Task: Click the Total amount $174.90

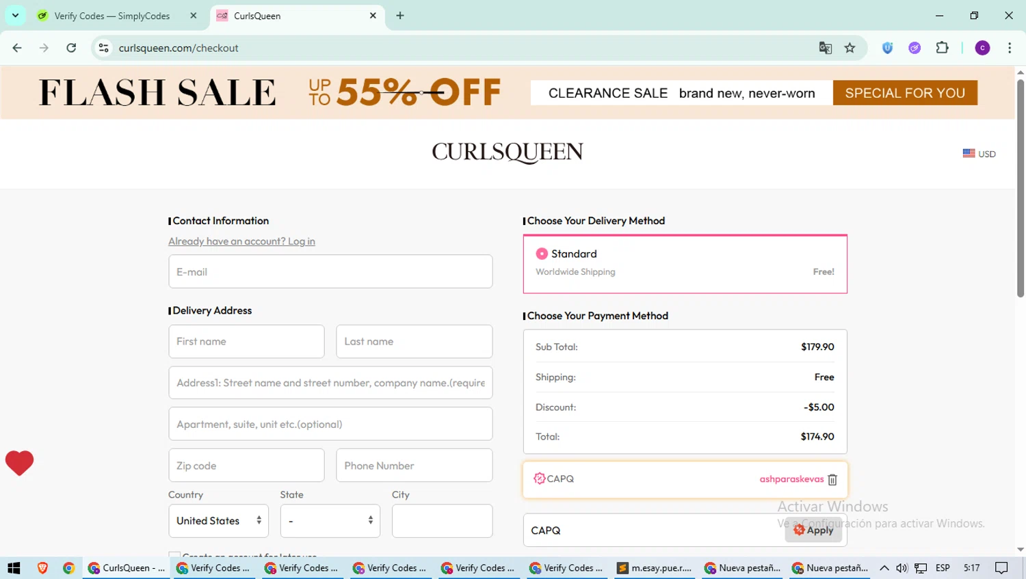Action: tap(817, 437)
